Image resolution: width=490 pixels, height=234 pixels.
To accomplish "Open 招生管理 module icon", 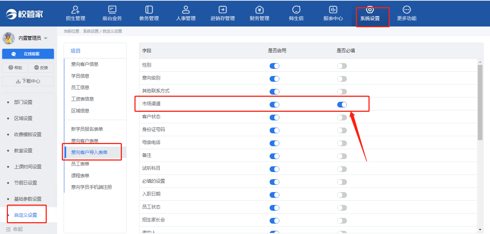I will (x=75, y=10).
